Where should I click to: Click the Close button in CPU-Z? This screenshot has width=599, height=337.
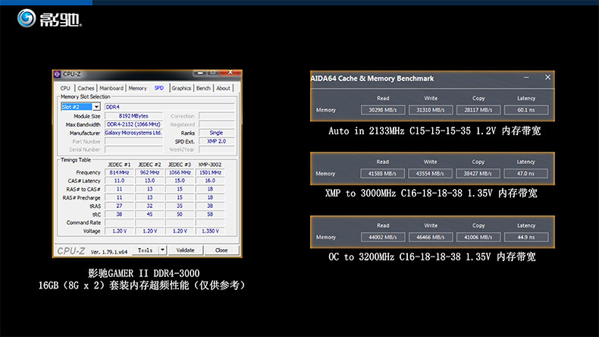pyautogui.click(x=221, y=250)
